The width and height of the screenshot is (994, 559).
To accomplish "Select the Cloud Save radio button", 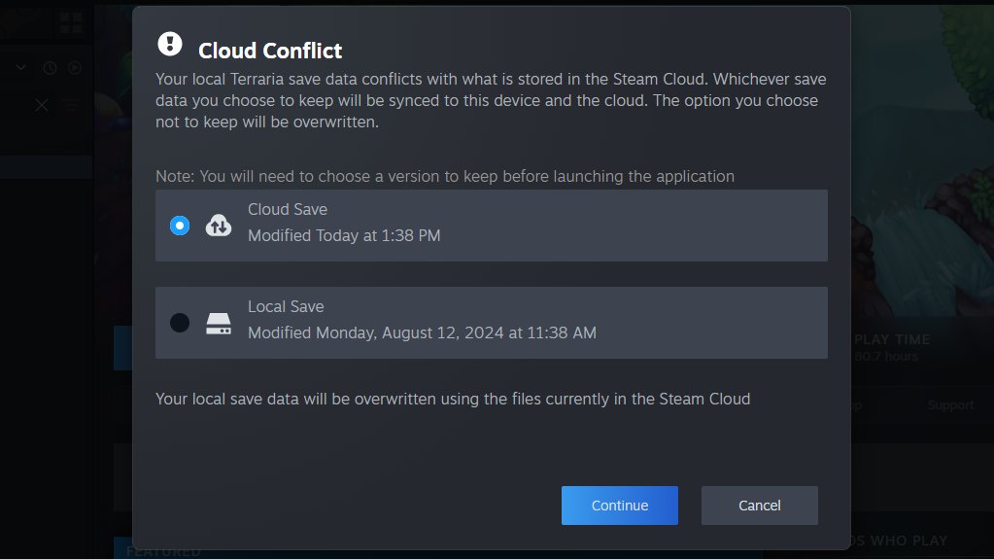I will 180,226.
